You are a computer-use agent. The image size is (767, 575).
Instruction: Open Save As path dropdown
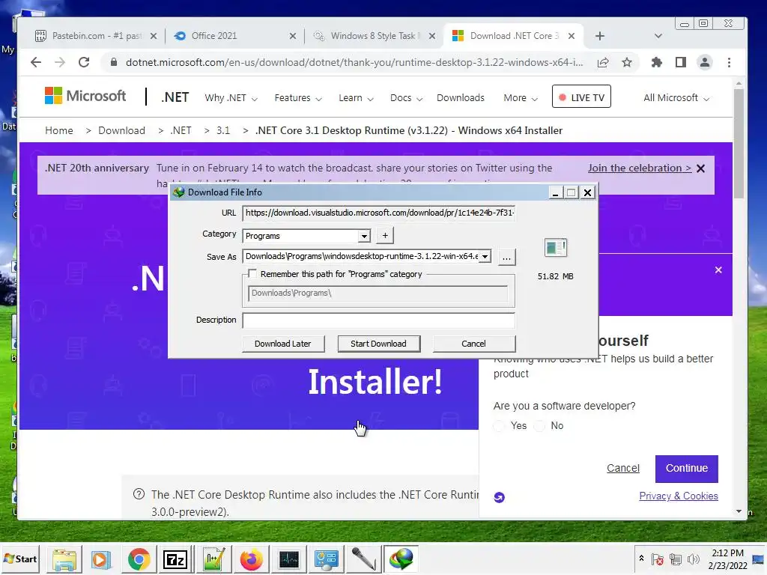485,257
